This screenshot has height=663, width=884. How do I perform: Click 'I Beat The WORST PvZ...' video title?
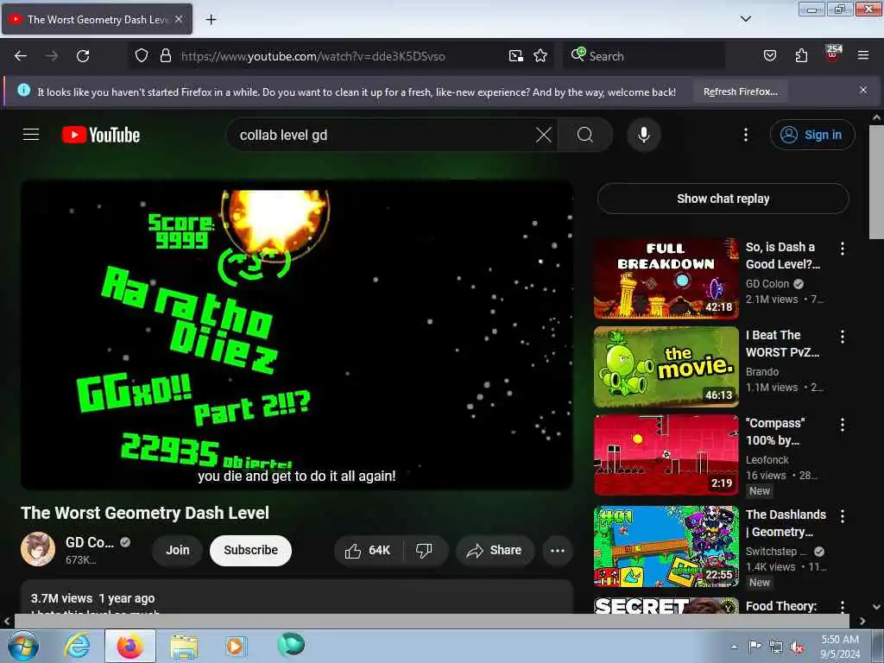click(x=782, y=344)
